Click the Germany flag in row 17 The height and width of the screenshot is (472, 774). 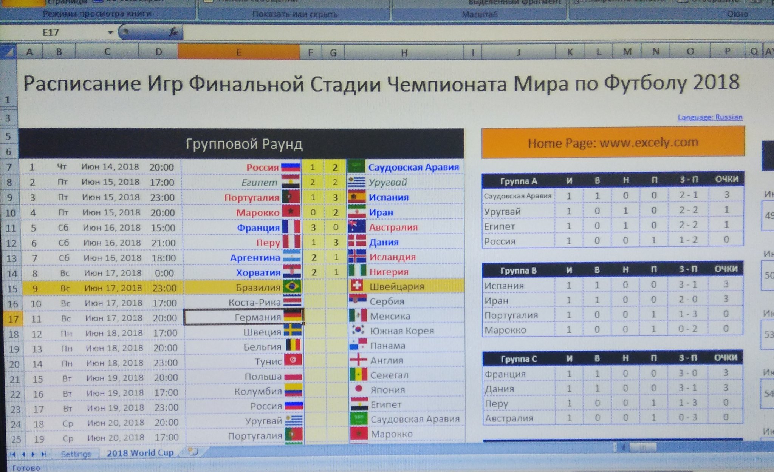293,316
